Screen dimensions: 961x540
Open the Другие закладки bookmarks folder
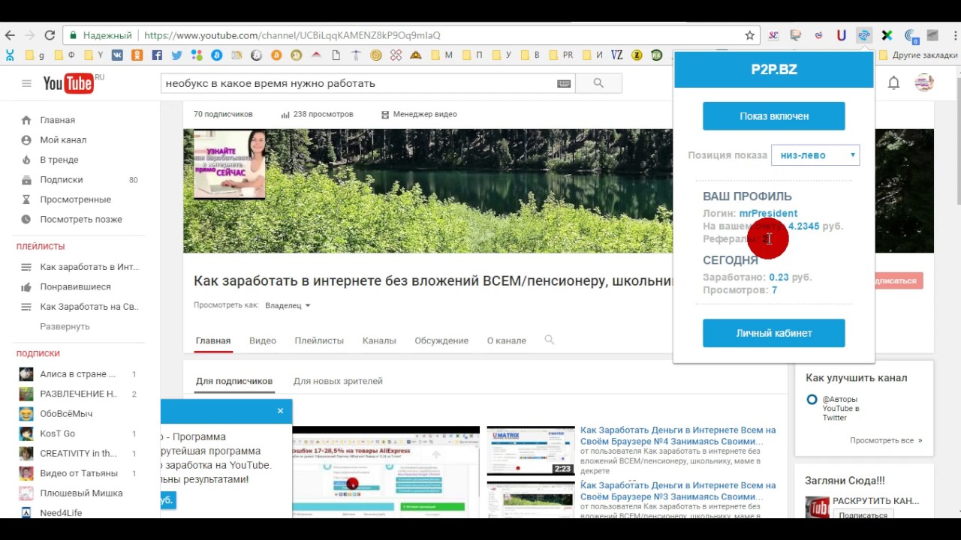917,55
